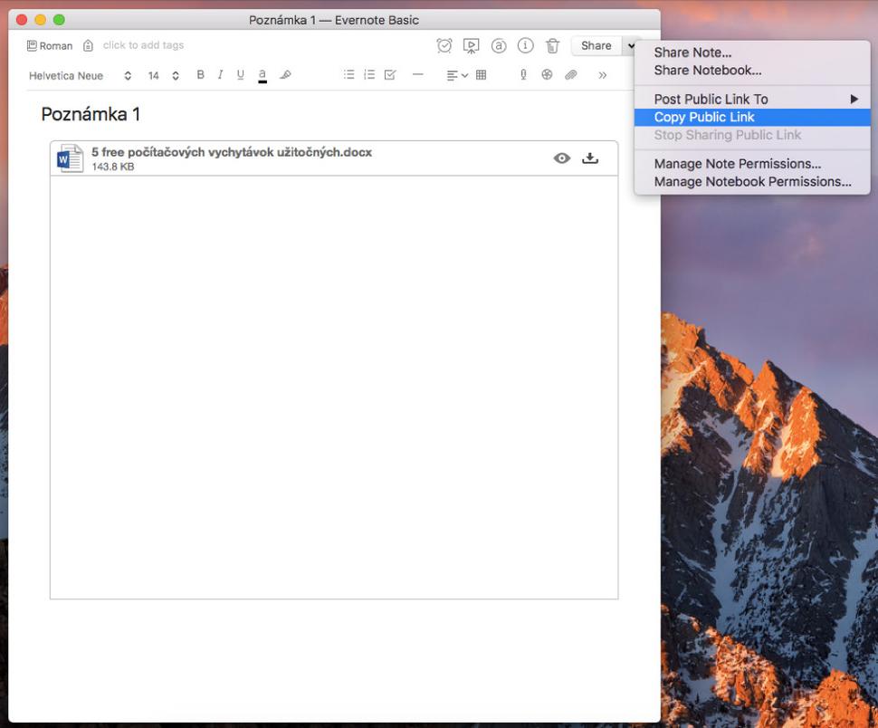Open the Helvetica Neue font dropdown
The image size is (878, 728).
(x=80, y=75)
